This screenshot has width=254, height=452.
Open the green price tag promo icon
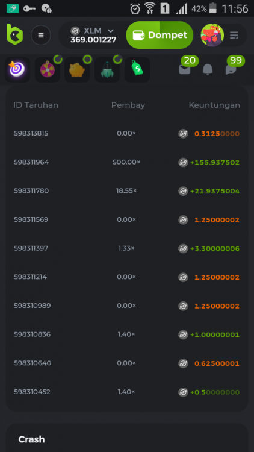point(137,69)
